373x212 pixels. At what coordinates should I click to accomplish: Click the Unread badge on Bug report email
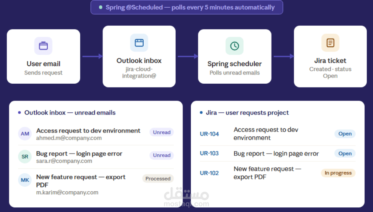[161, 155]
